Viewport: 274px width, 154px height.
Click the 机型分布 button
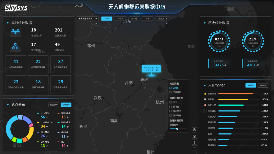pos(54,105)
